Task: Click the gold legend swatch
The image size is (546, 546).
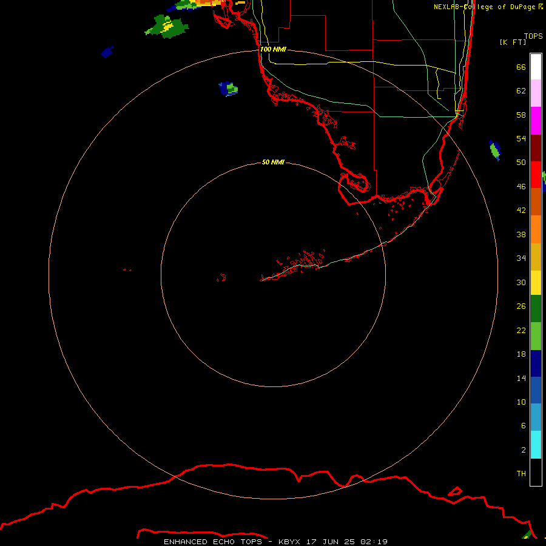Action: (536, 257)
